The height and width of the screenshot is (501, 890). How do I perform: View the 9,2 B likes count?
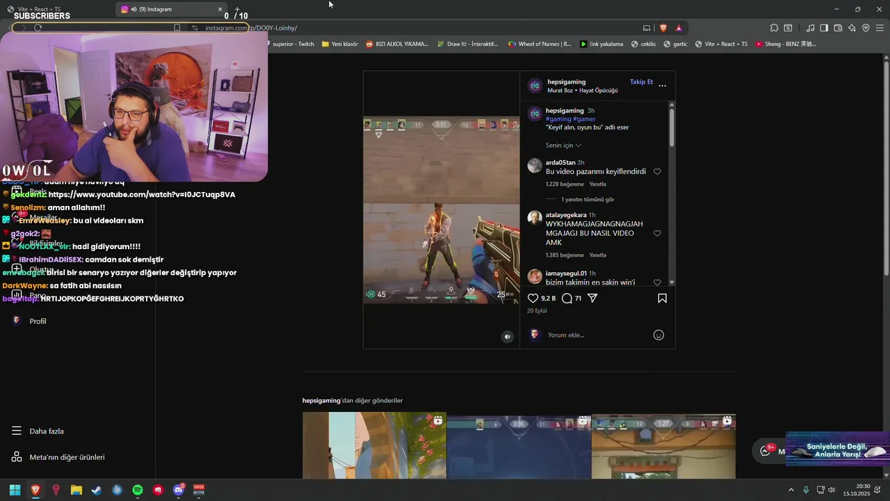pyautogui.click(x=548, y=298)
